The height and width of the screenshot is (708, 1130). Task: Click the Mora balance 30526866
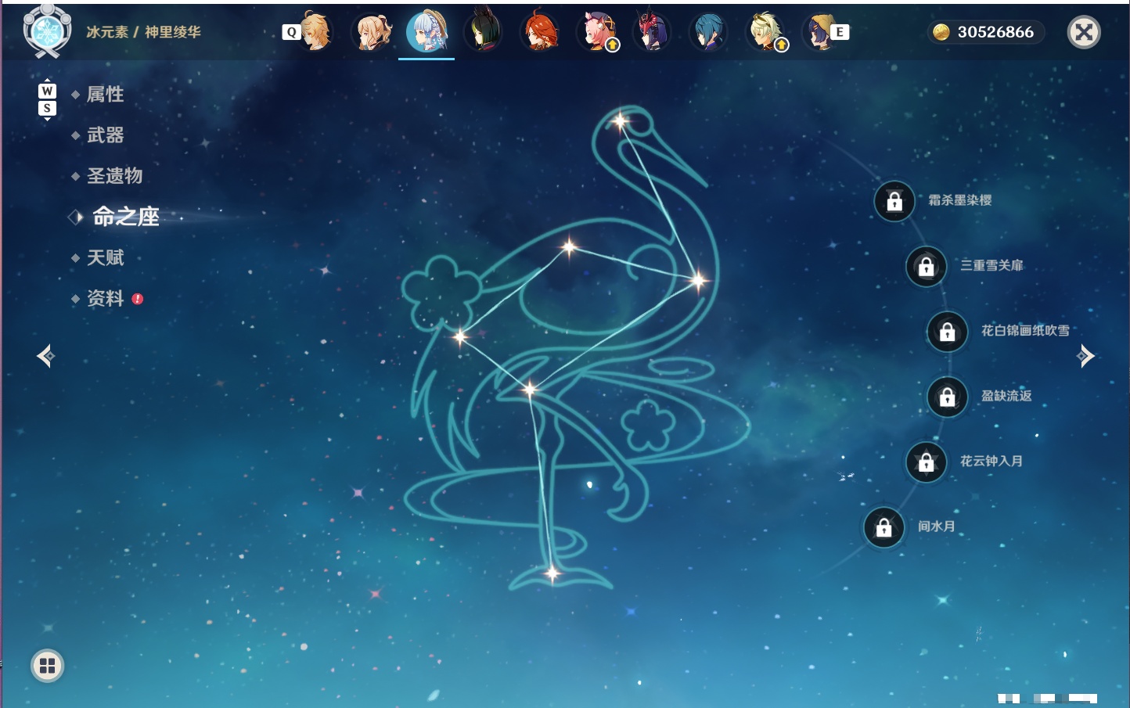coord(995,32)
